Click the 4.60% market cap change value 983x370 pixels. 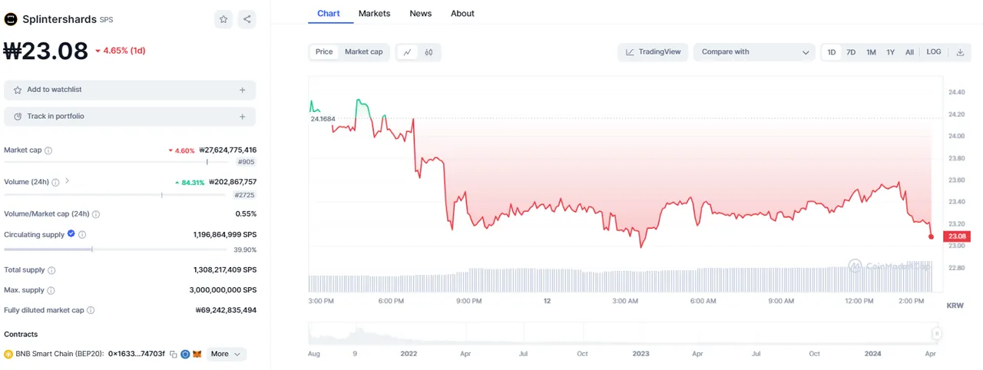click(181, 151)
